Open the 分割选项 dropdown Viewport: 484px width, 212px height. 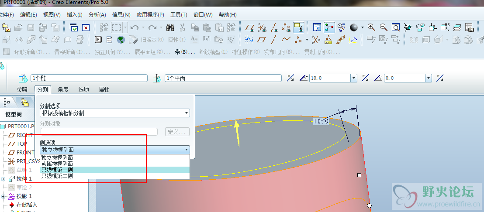click(x=115, y=113)
